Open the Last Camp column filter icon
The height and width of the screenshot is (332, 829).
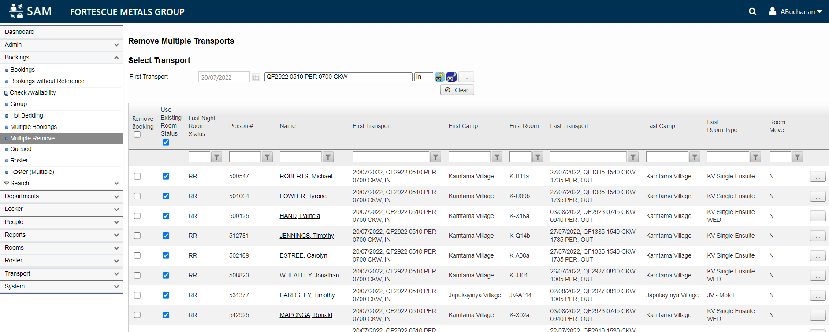click(x=695, y=157)
